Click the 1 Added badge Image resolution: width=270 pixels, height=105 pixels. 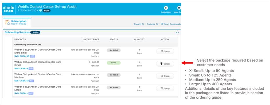coord(35,32)
